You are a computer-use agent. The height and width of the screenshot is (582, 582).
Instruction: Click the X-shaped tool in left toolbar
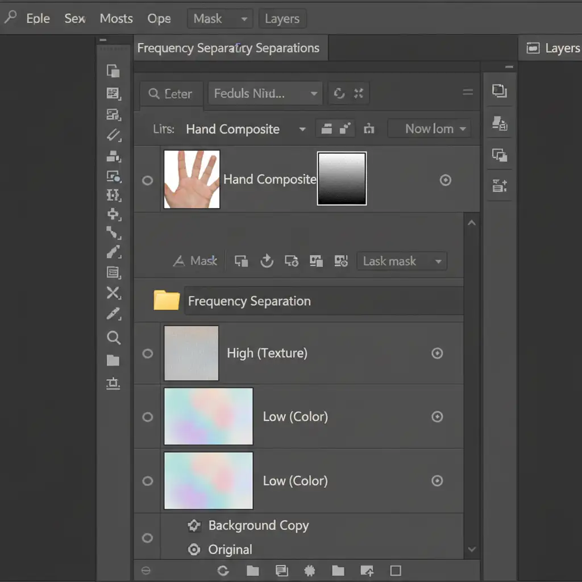(114, 293)
